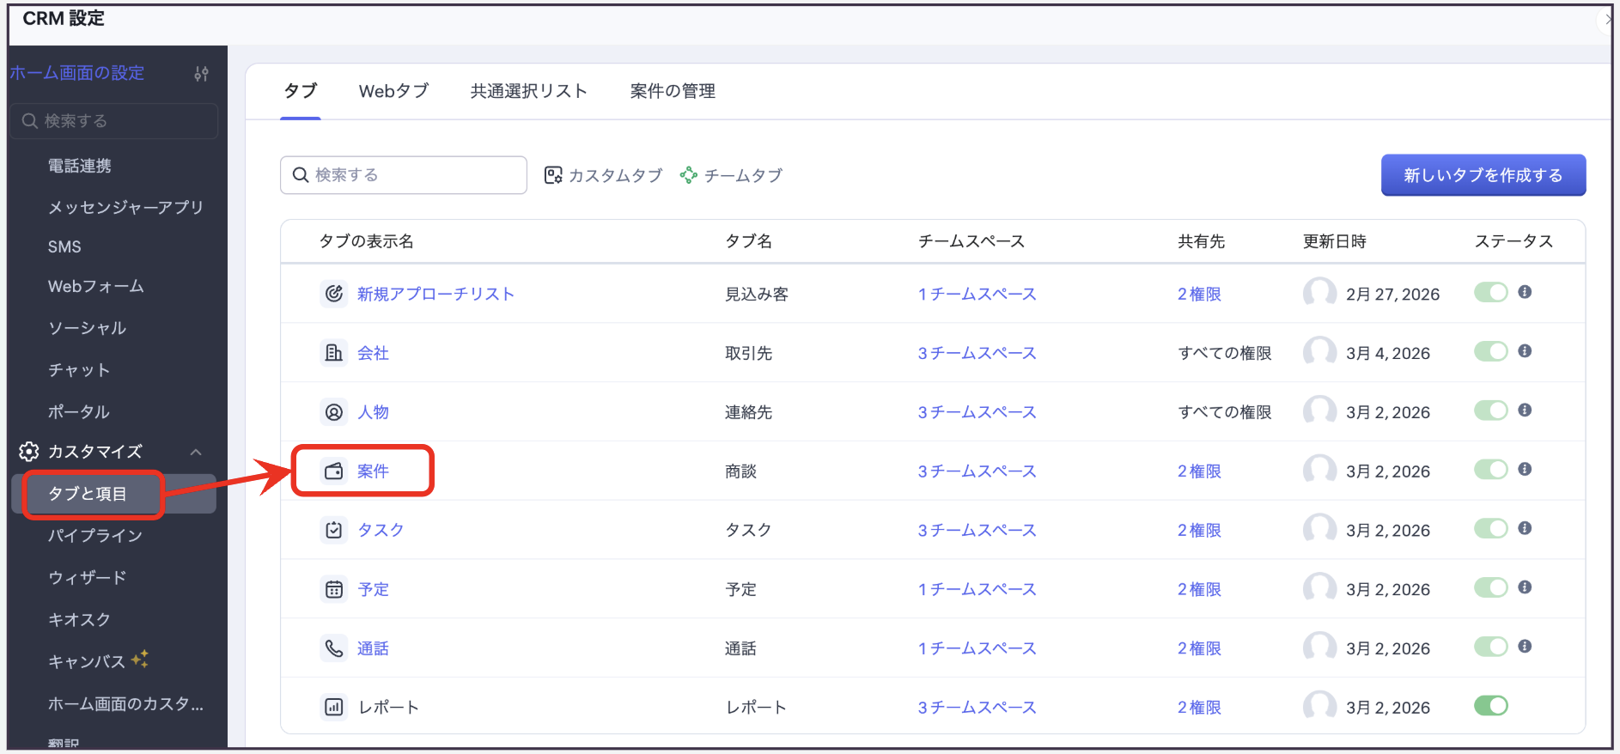Click the 通話 phone icon
Screen dimensions: 1620x754
click(333, 648)
